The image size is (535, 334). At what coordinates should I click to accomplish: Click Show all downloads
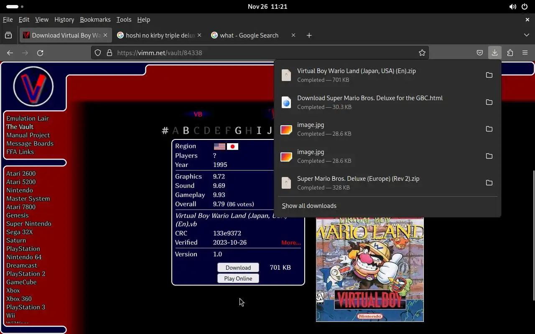pyautogui.click(x=309, y=206)
